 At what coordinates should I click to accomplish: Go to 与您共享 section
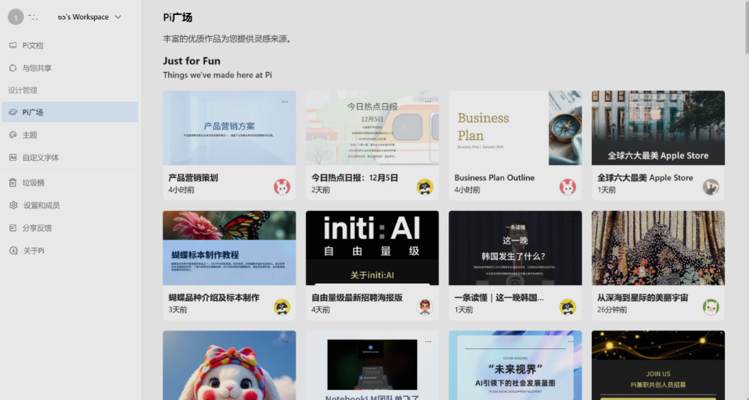pyautogui.click(x=70, y=68)
